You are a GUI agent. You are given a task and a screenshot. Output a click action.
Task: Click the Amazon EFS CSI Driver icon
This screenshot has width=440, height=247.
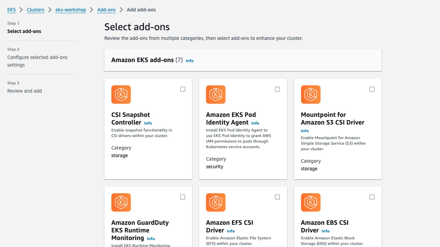pyautogui.click(x=216, y=202)
